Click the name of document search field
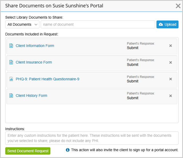Screen dimensions: 183x158 pyautogui.click(x=98, y=25)
